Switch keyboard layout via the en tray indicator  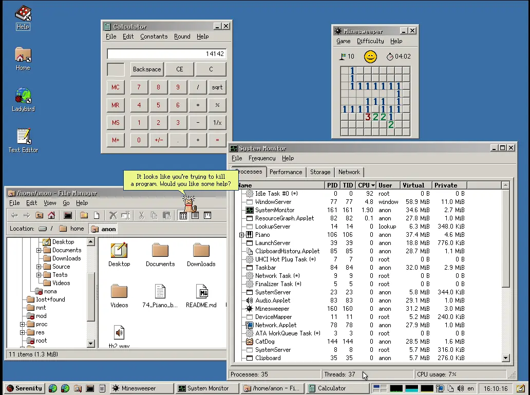click(x=471, y=388)
